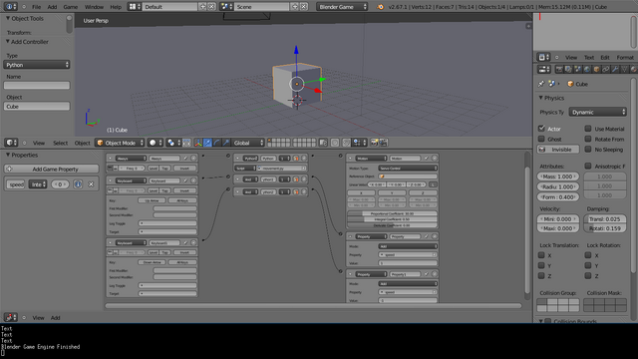Click the Up Arrow key assignment button

152,200
